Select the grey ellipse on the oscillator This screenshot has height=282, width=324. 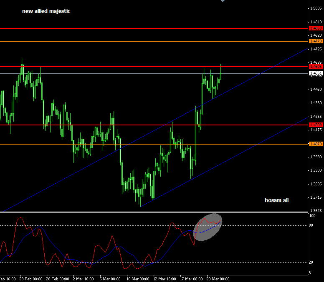tap(208, 227)
